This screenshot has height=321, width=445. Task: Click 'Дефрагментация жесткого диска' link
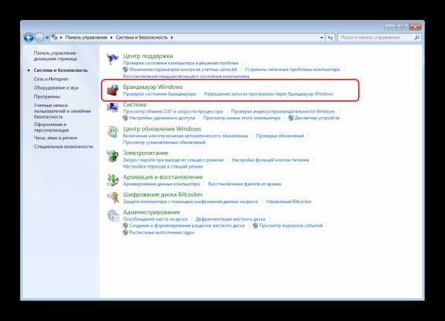pos(231,219)
